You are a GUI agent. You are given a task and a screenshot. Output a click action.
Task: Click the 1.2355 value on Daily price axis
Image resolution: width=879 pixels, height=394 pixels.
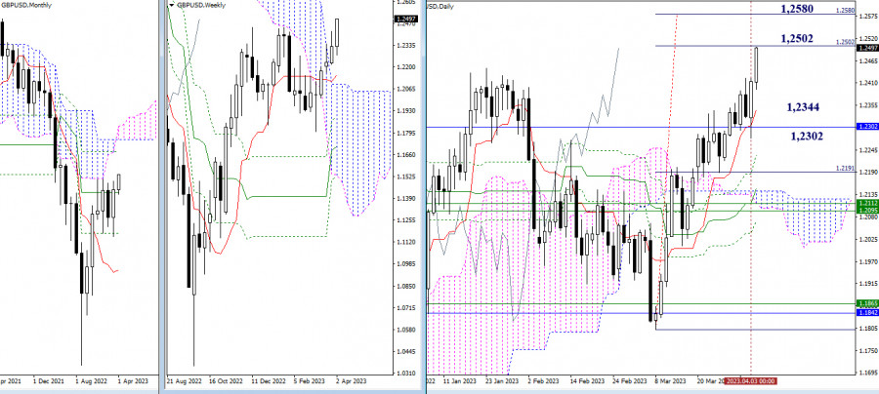click(868, 105)
